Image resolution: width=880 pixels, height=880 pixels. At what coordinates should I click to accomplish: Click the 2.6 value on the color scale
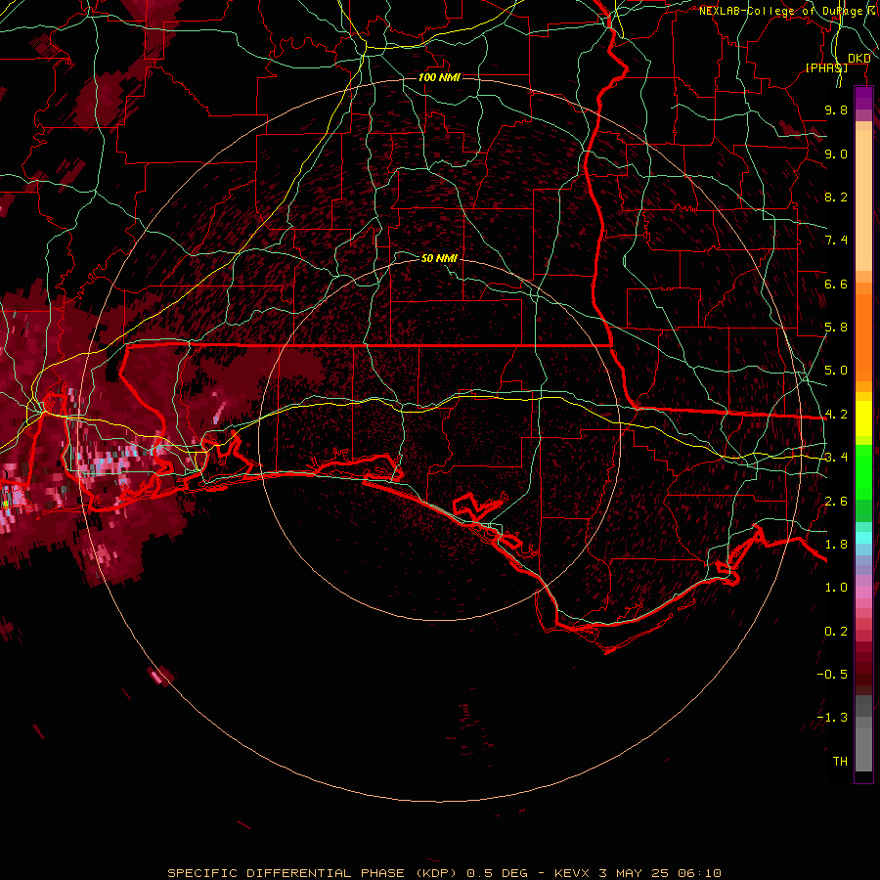(836, 502)
